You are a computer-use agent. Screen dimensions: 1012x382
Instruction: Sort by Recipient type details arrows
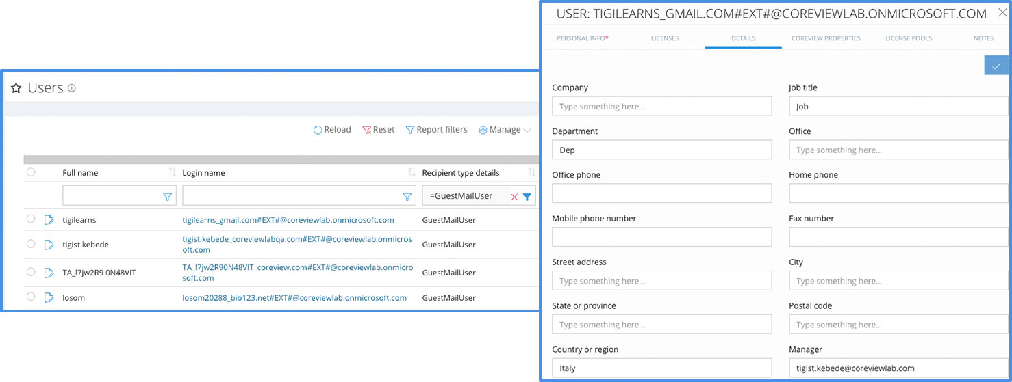[x=531, y=173]
